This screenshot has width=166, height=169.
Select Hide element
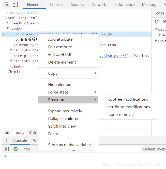[x=68, y=85]
